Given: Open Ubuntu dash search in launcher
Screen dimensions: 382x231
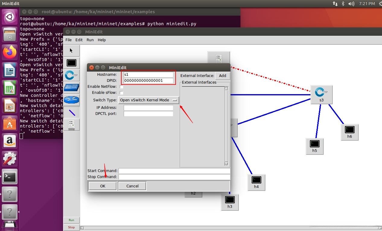Looking at the screenshot, I should pyautogui.click(x=10, y=17).
